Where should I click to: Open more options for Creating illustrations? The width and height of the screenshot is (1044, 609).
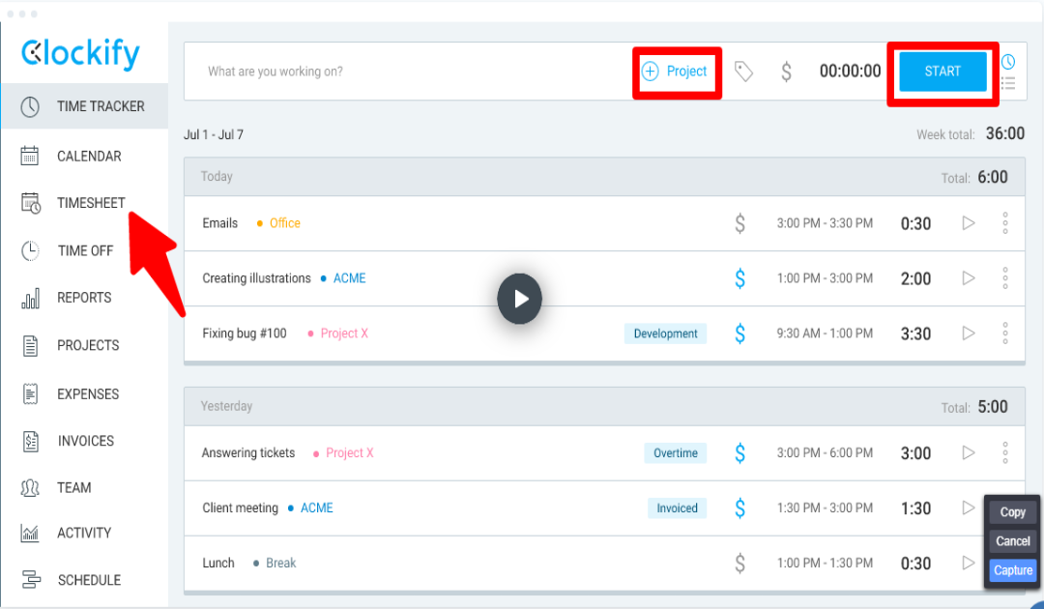pos(1005,278)
